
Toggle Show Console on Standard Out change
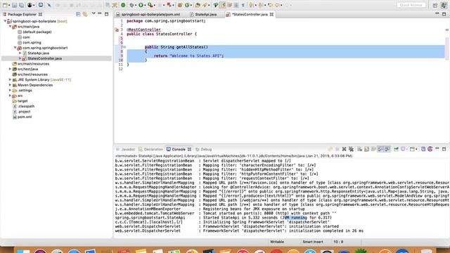(380, 149)
